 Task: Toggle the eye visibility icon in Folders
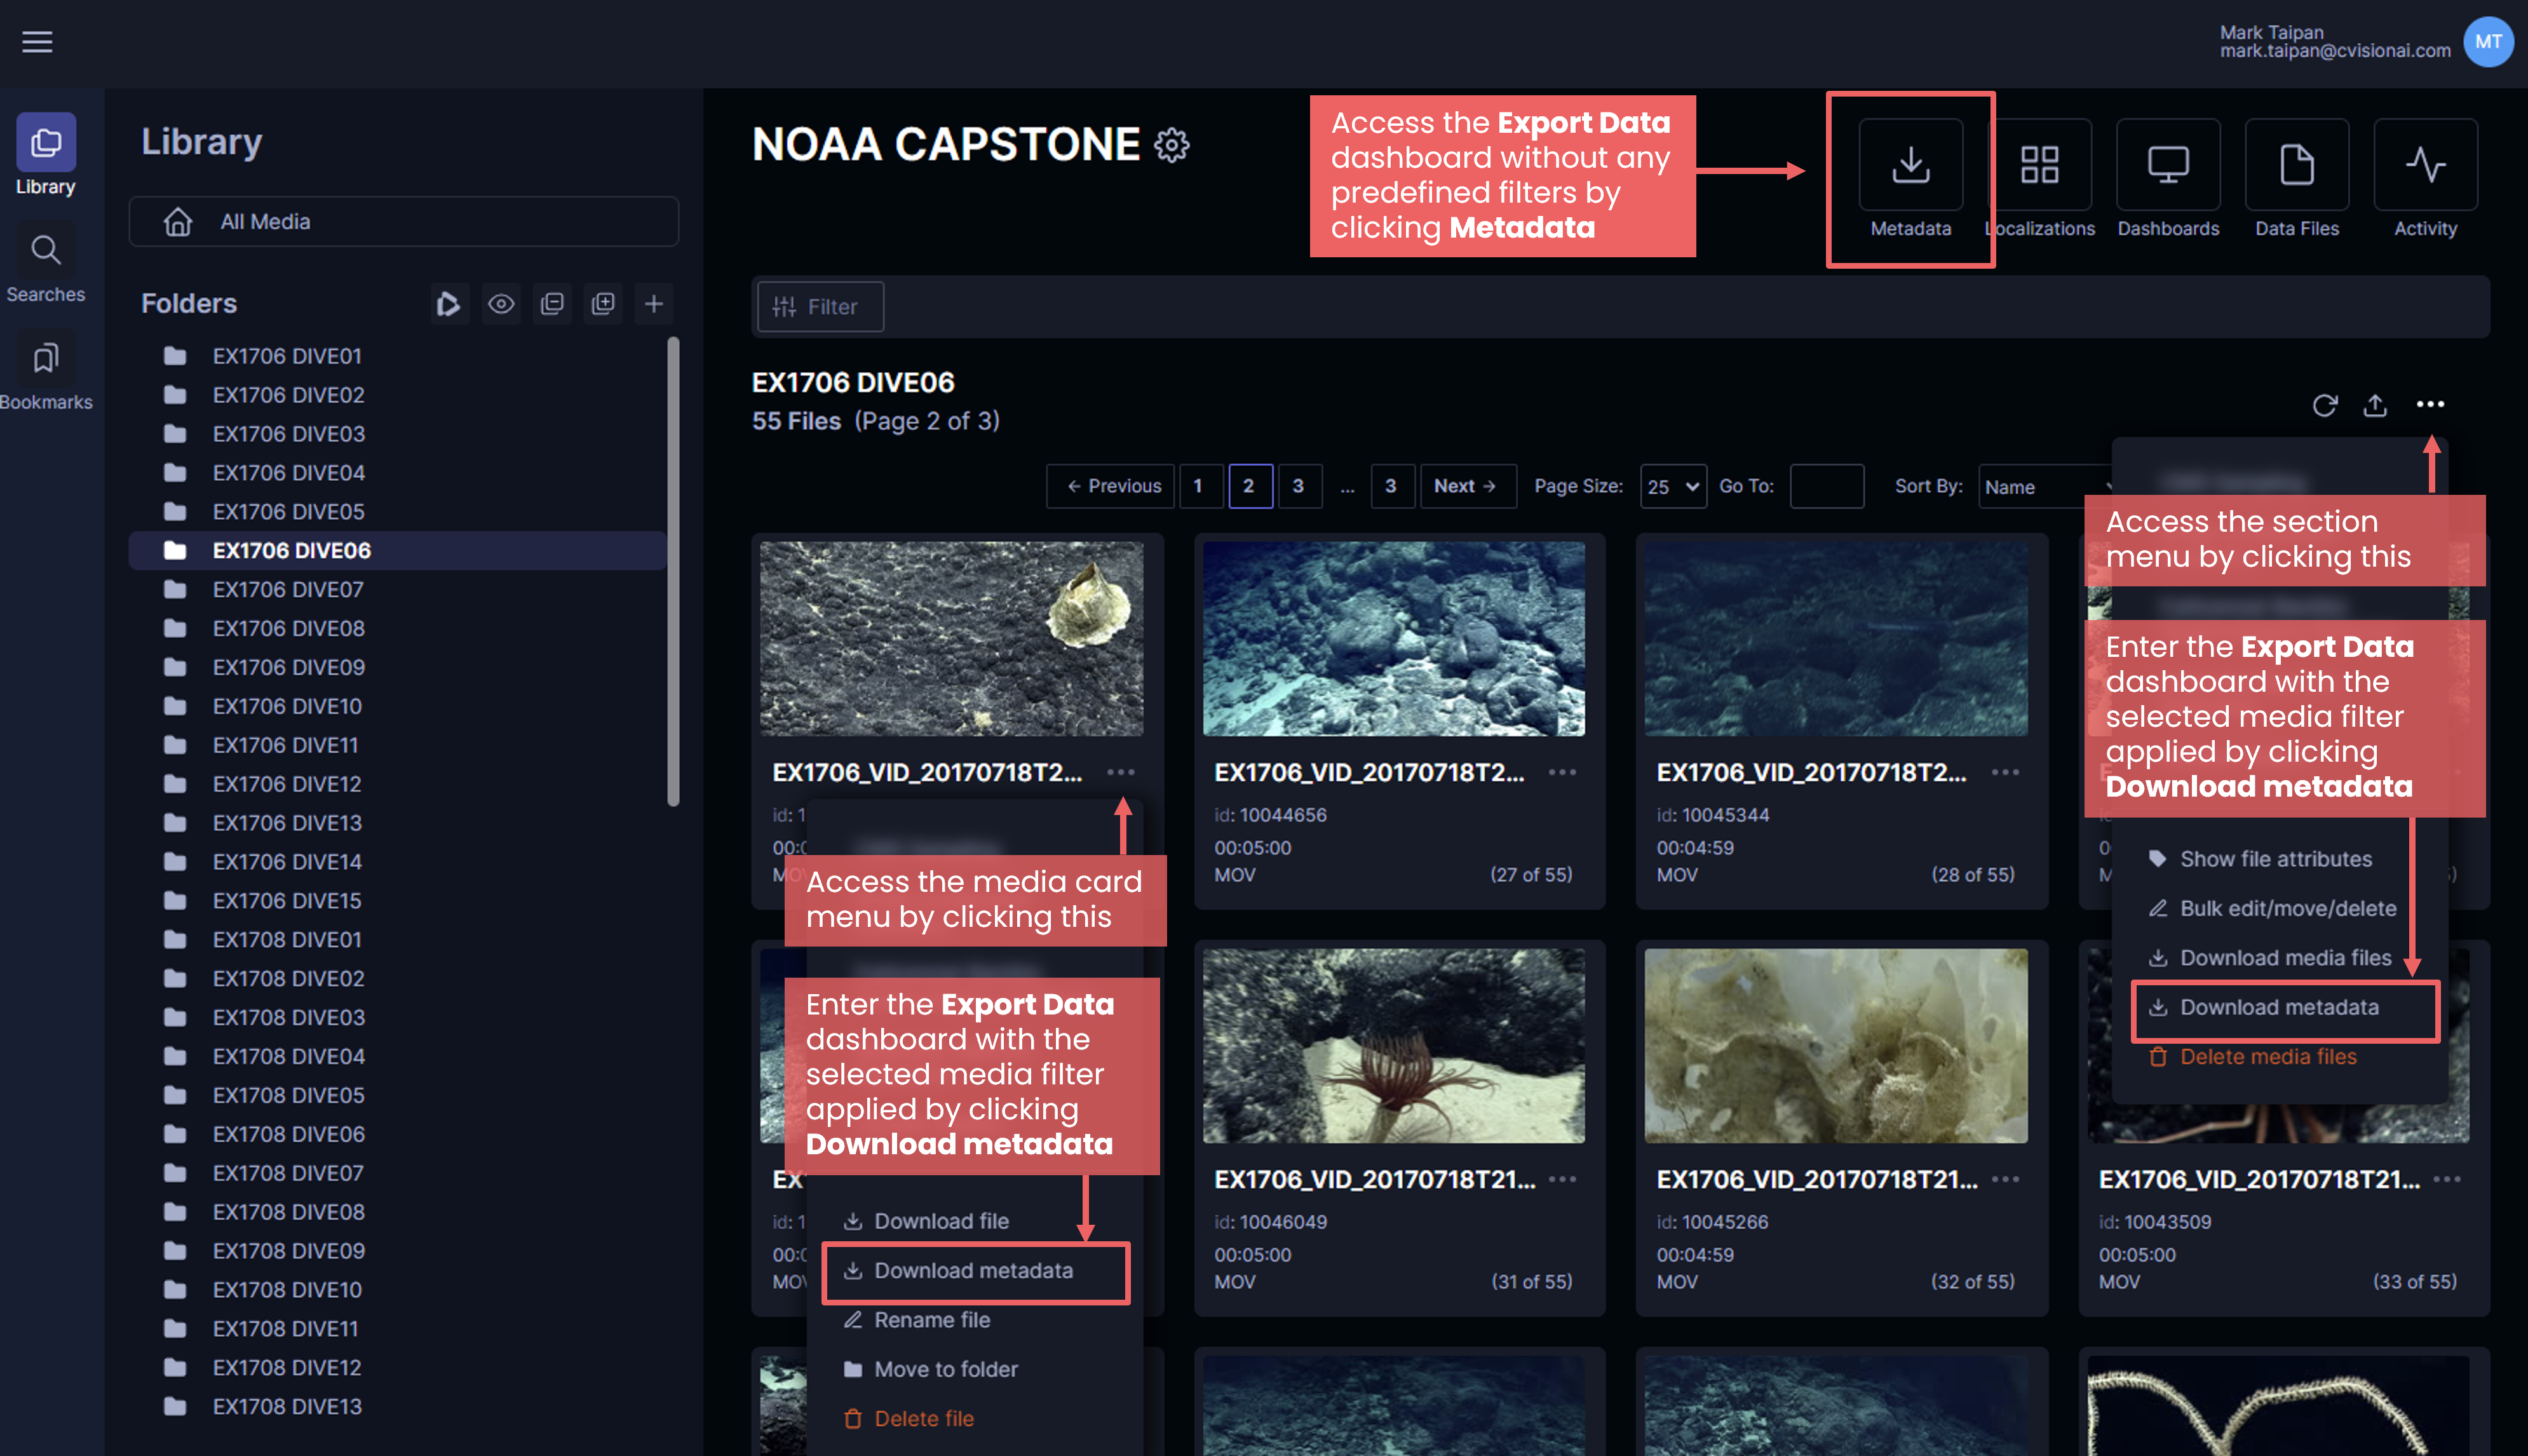(501, 303)
